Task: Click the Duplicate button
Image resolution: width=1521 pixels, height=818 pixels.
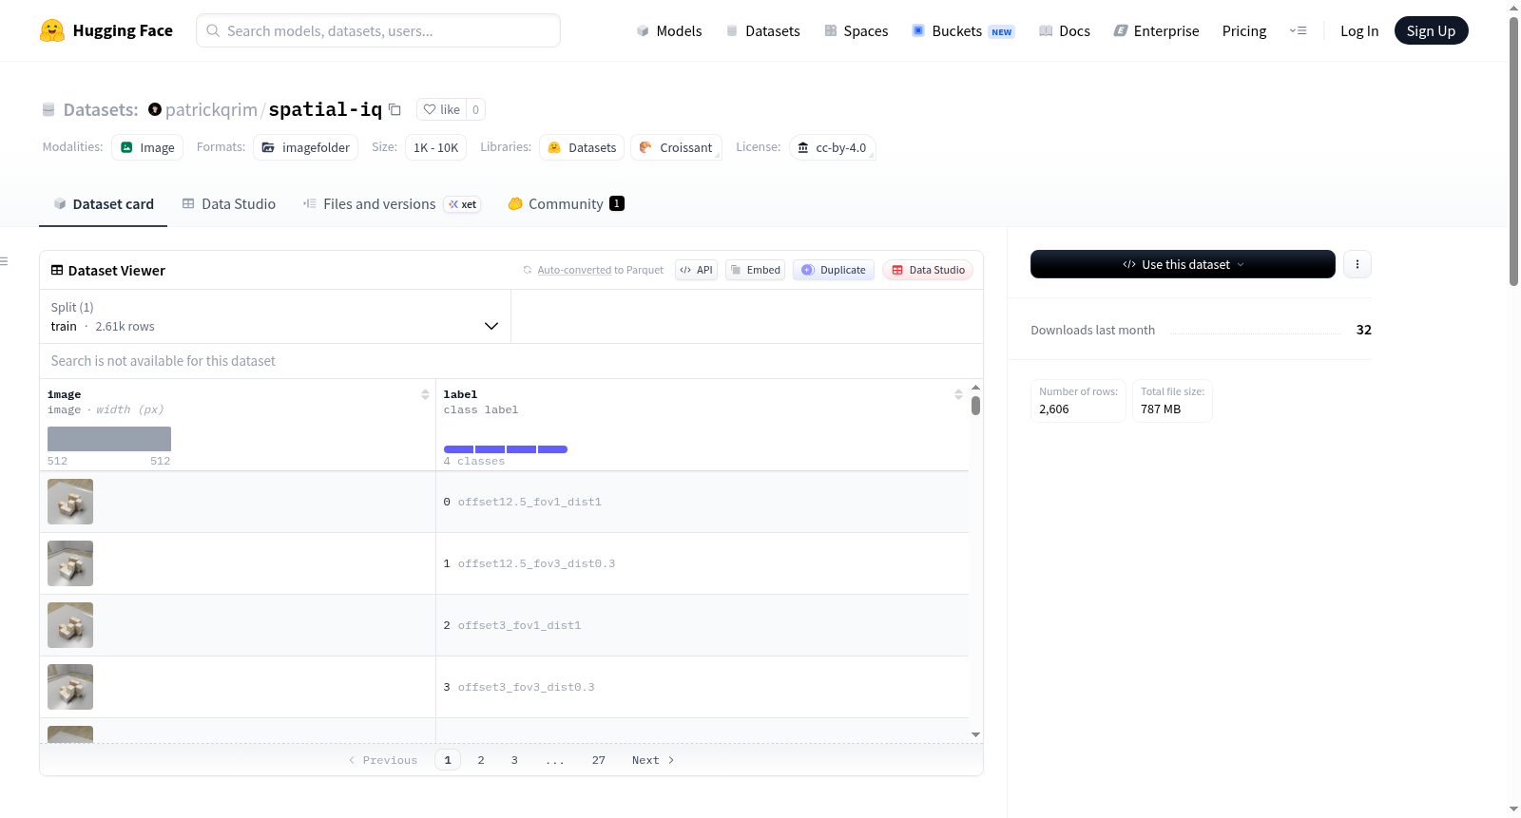Action: tap(834, 270)
